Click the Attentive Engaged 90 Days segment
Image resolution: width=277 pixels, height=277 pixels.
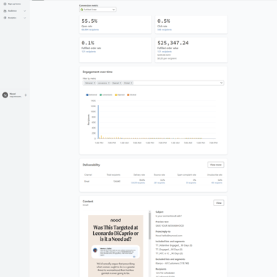pos(174,245)
